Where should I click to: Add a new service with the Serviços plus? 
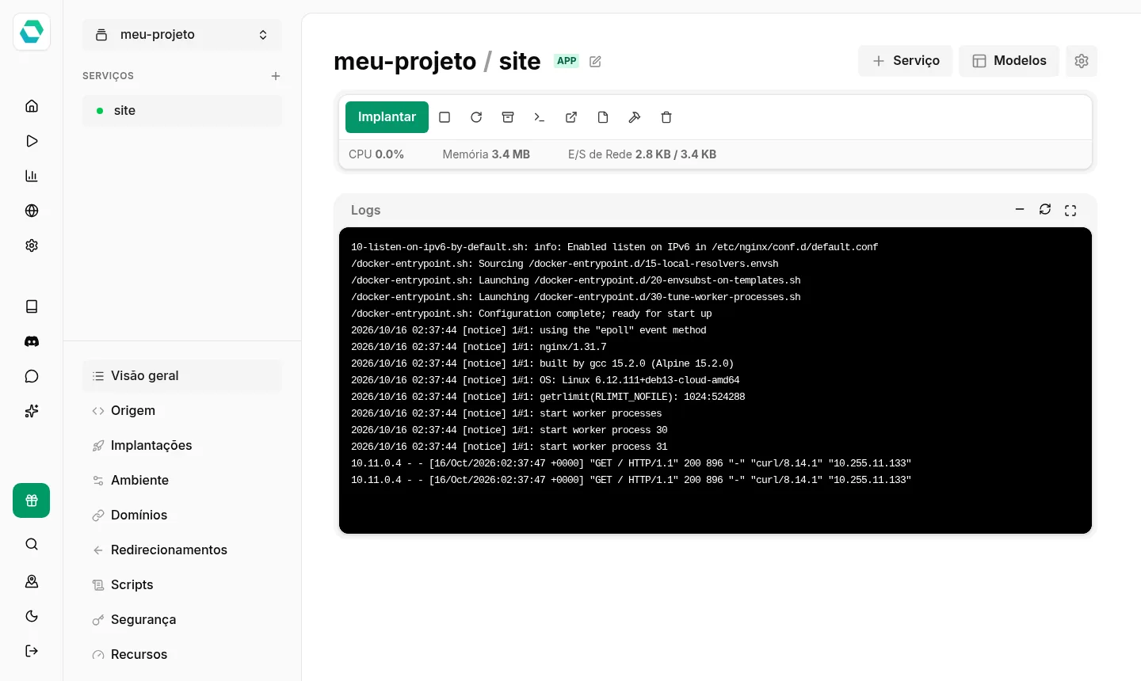(x=276, y=76)
